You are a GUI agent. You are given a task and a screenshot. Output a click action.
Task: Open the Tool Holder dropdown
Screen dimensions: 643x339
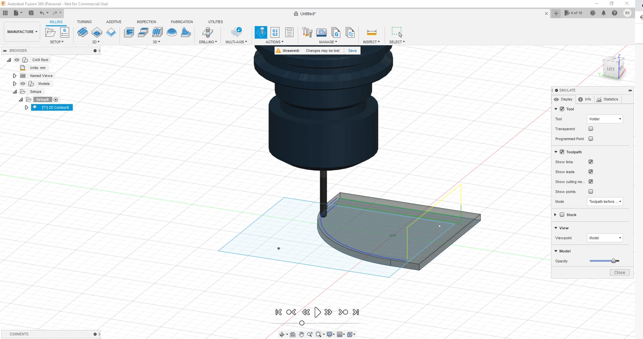[604, 119]
